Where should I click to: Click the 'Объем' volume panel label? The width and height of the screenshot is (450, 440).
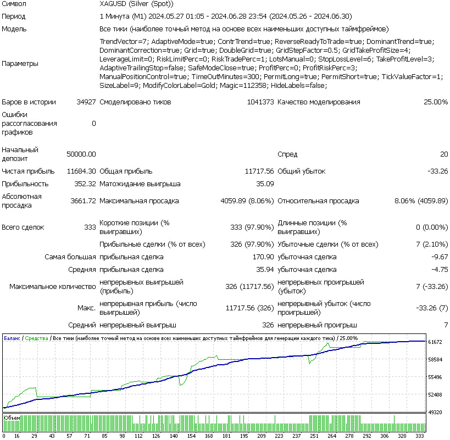coord(12,418)
